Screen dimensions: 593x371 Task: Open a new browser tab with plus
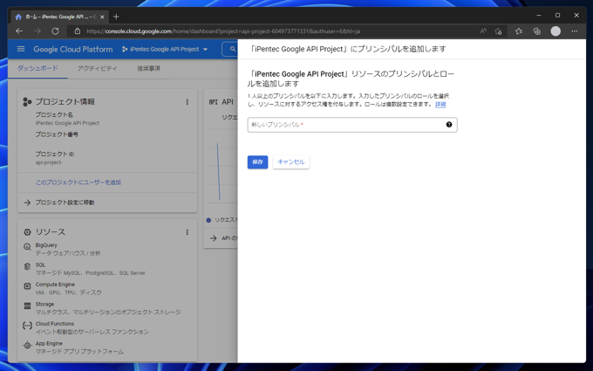116,17
